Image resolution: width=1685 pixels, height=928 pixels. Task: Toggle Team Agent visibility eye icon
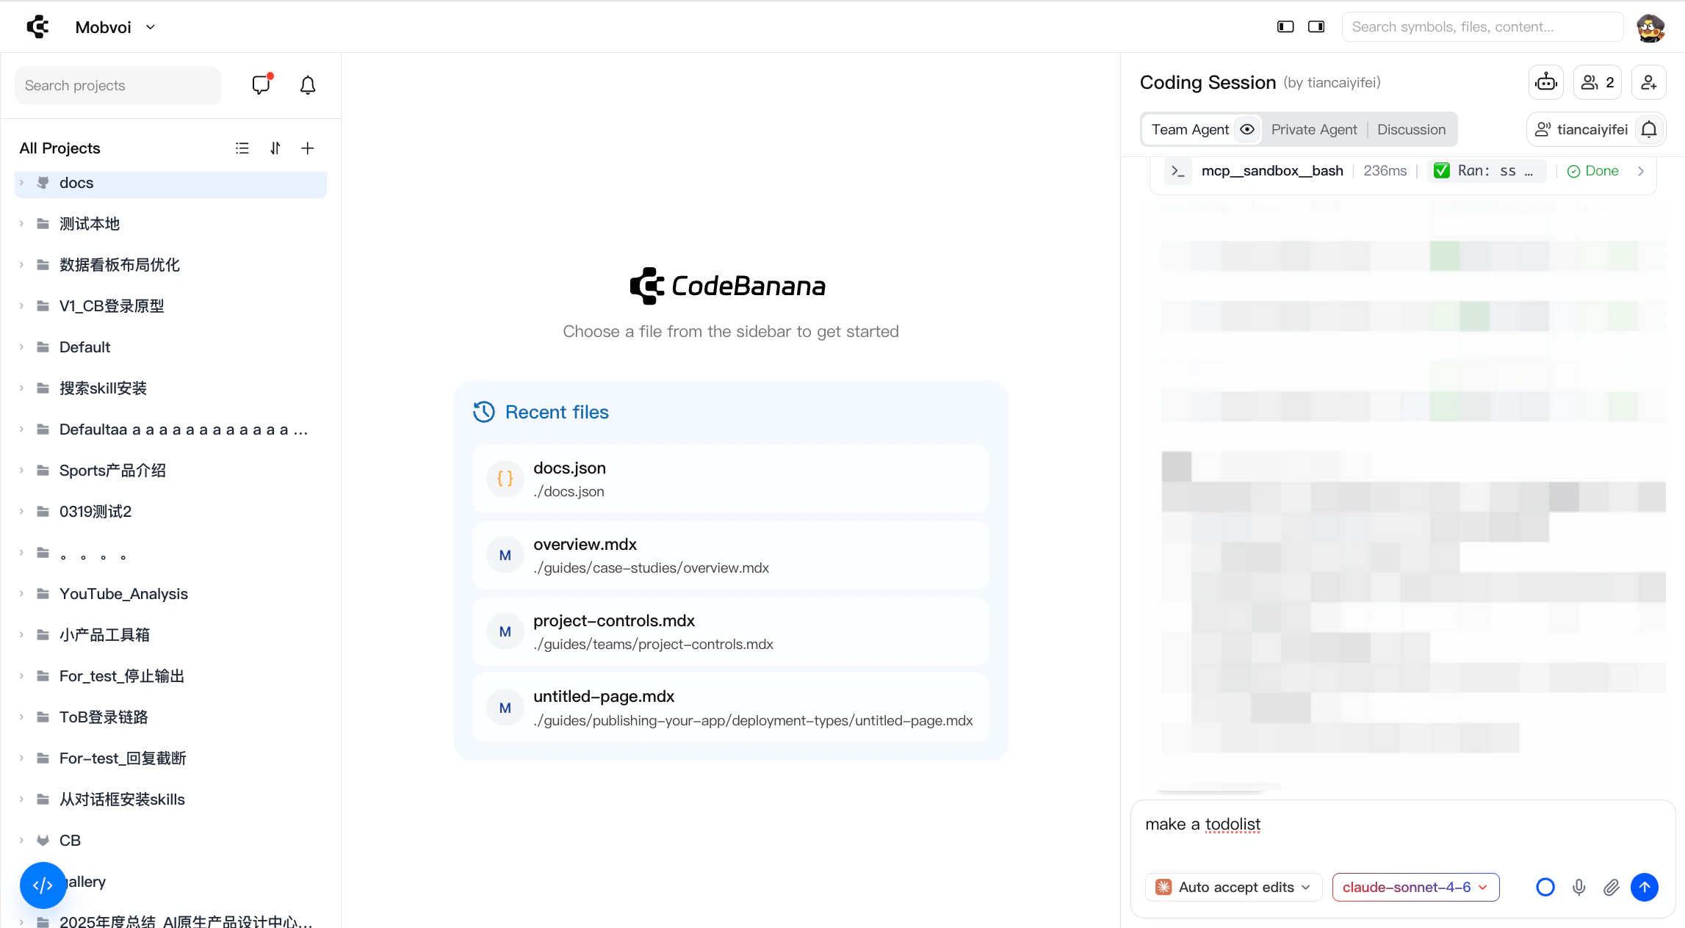pos(1247,130)
